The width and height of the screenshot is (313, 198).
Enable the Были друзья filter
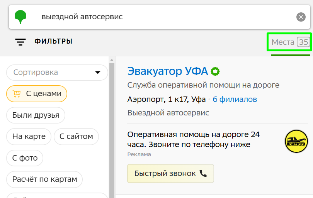(36, 115)
